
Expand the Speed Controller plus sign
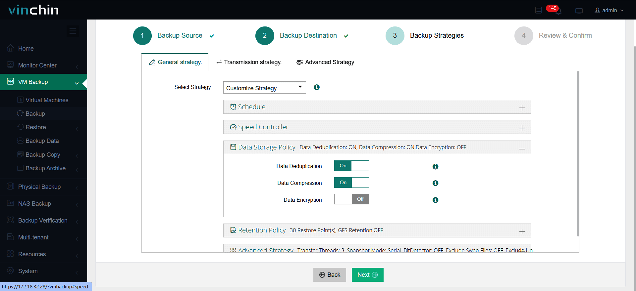pyautogui.click(x=522, y=128)
